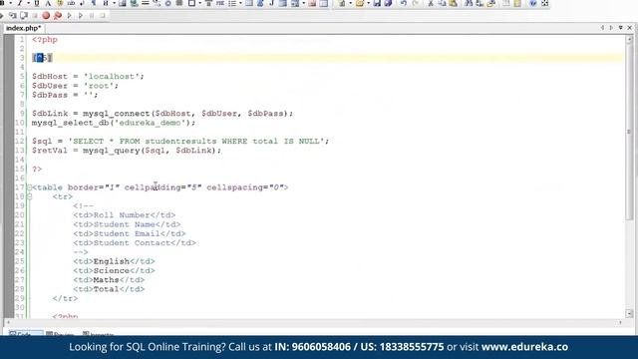Click the vertical scrollbar down arrow
Screen dimensions: 638x359
click(629, 313)
